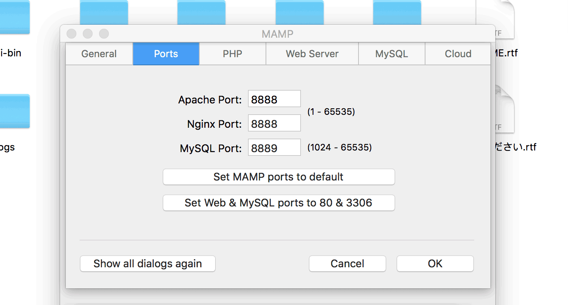Image resolution: width=568 pixels, height=305 pixels.
Task: Select the MySQL Port input field
Action: (x=274, y=148)
